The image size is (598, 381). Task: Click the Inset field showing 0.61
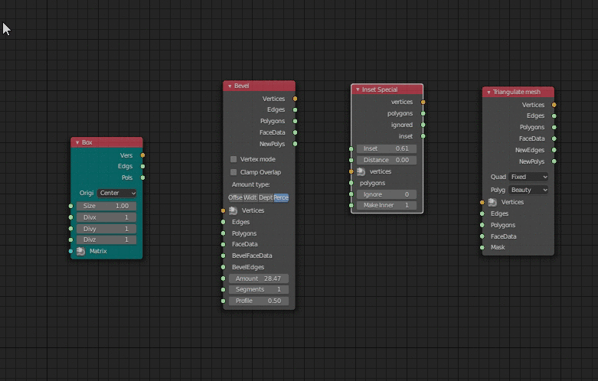click(x=387, y=148)
